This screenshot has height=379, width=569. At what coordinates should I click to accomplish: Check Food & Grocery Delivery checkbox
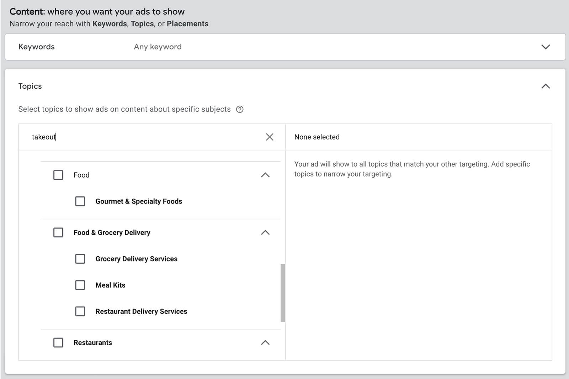(58, 233)
